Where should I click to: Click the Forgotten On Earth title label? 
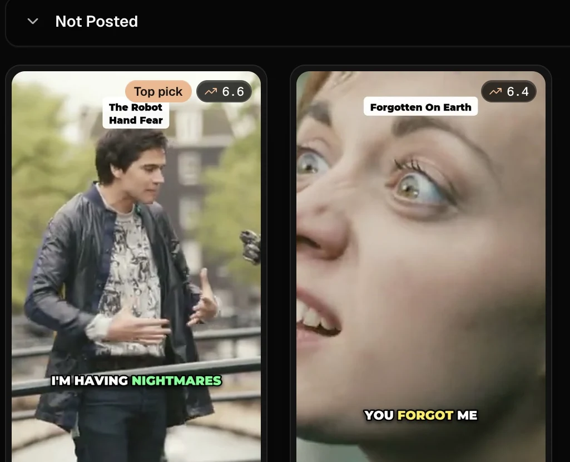click(420, 107)
